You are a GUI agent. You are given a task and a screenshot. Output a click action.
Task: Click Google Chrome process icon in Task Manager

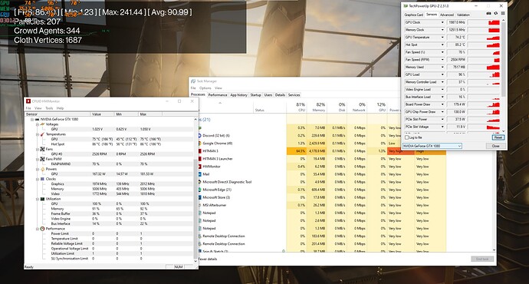click(x=199, y=144)
